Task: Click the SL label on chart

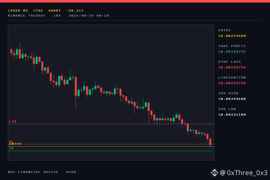Action: point(11,141)
